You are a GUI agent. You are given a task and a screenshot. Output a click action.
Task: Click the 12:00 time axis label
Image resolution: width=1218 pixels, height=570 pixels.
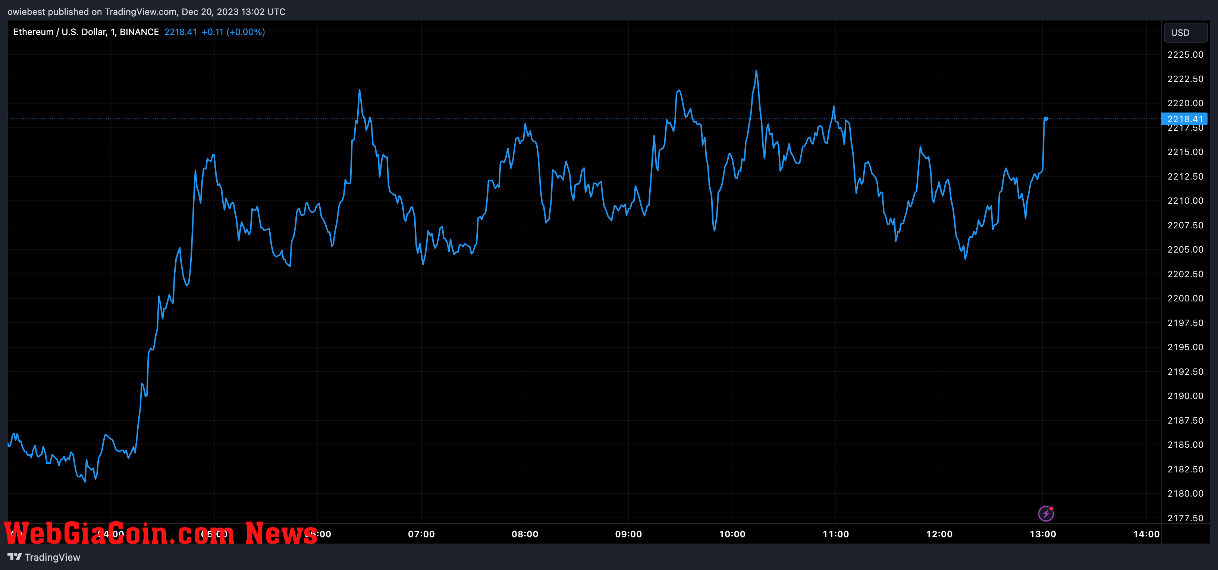[939, 534]
